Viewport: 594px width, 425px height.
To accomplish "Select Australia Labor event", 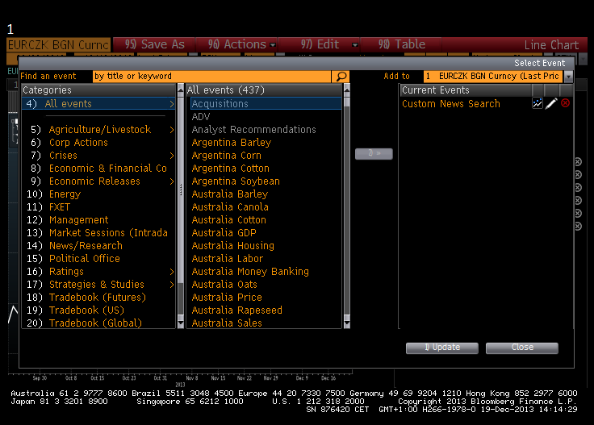I will (228, 259).
